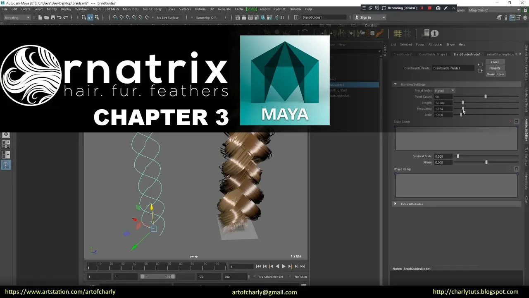Click the New Scene icon in toolbar

tap(40, 17)
